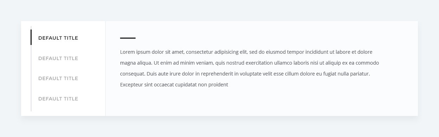Click "Excepteur" starting the final line

131,85
